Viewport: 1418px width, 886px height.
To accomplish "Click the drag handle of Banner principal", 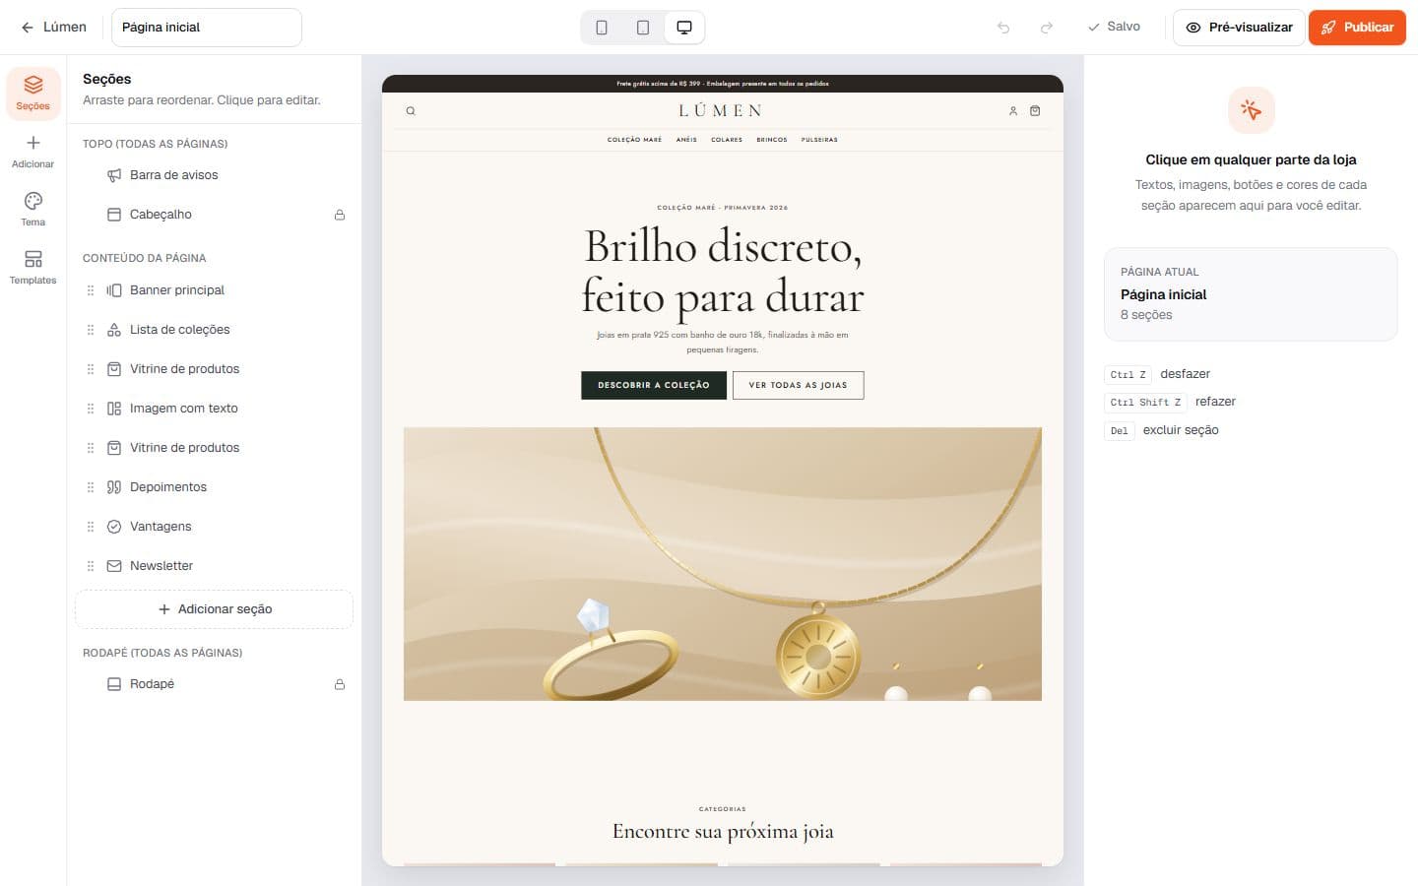I will [x=91, y=290].
